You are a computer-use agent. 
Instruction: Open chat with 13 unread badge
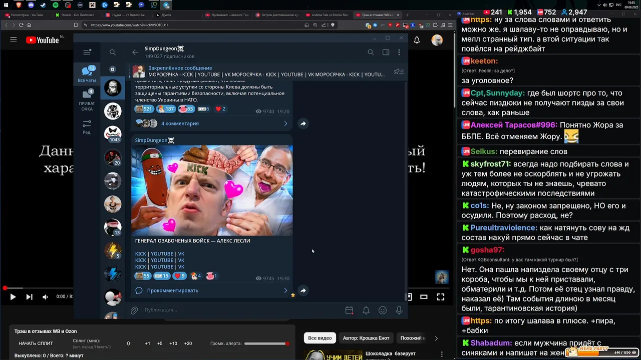pos(113,227)
